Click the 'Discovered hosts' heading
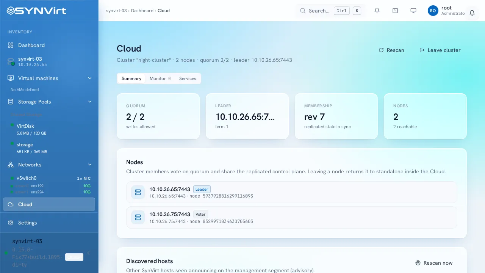Viewport: 485px width, 273px height. tap(150, 261)
